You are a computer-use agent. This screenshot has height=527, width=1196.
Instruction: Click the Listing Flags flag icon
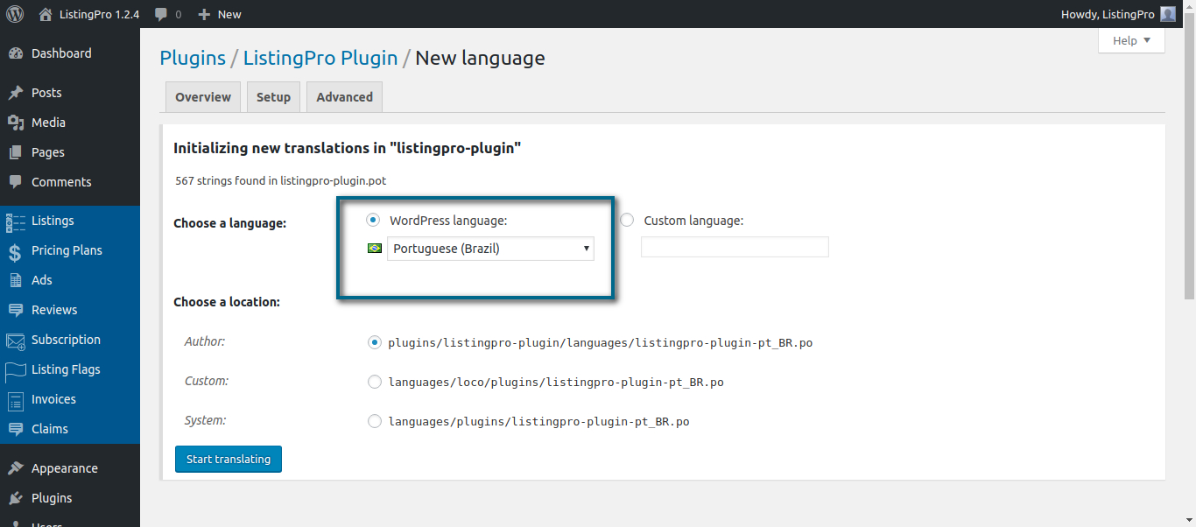click(16, 370)
